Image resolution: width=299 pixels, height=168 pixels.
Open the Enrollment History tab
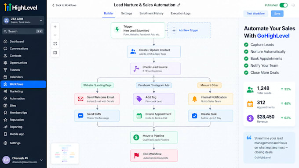click(x=151, y=13)
